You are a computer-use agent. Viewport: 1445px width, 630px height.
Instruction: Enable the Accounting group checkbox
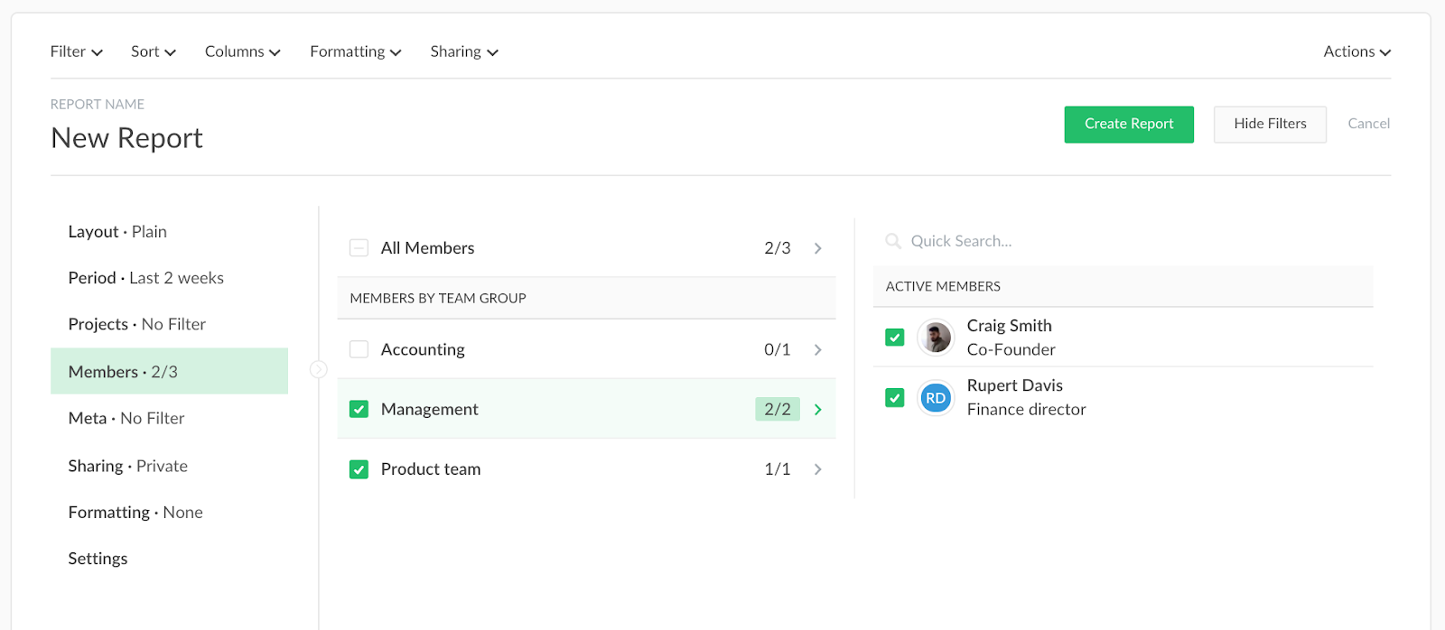tap(359, 349)
